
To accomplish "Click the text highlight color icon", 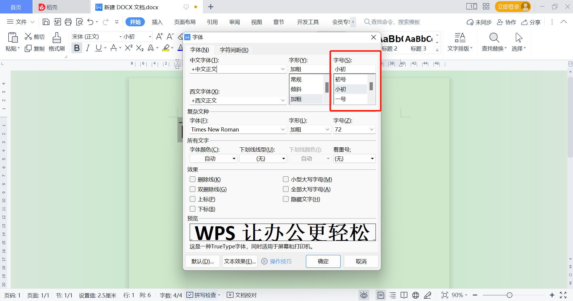I will [x=166, y=48].
